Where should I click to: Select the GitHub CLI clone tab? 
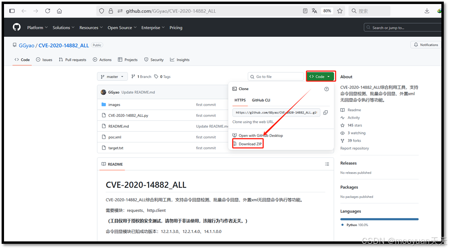tap(261, 100)
